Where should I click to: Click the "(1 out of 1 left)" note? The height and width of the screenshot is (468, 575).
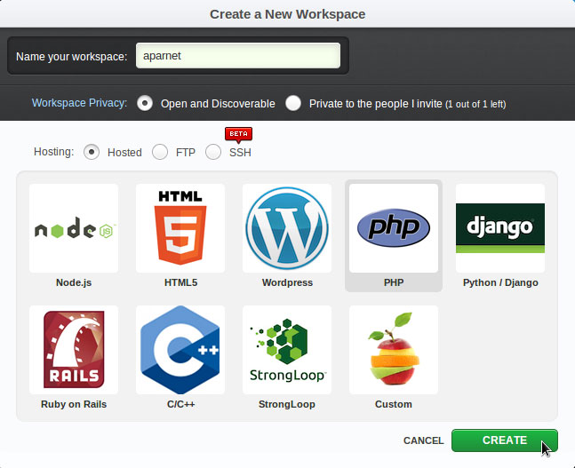point(475,105)
